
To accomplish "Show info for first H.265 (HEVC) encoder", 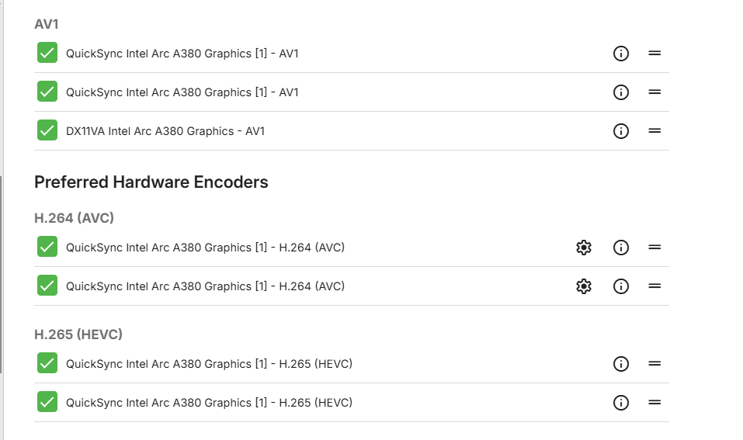I will (x=621, y=364).
